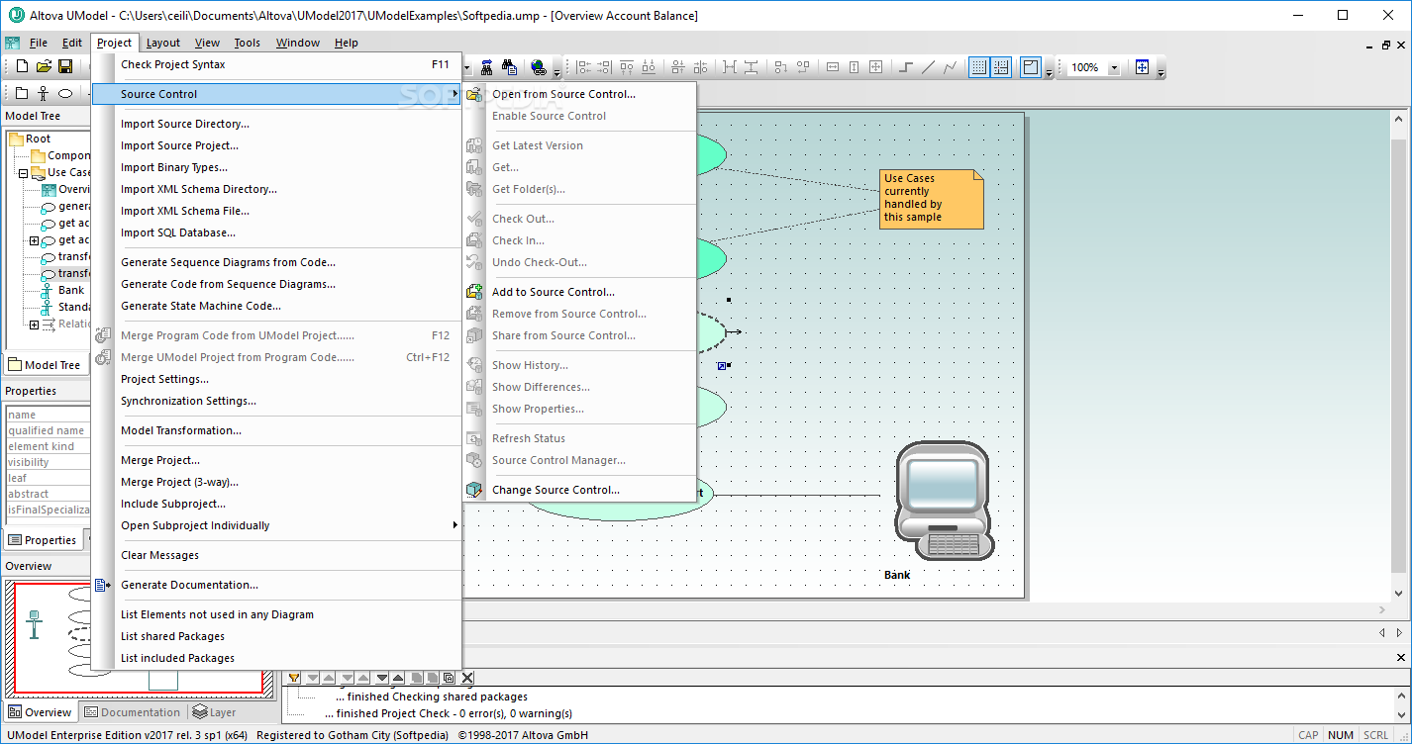Click the Align top edges icon
Image resolution: width=1412 pixels, height=744 pixels.
pos(627,67)
